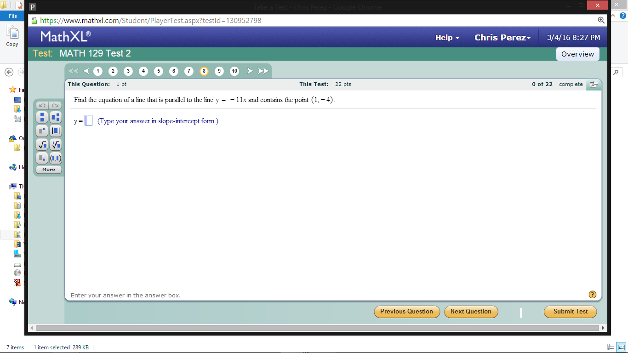Select the fraction template tool

tap(42, 117)
